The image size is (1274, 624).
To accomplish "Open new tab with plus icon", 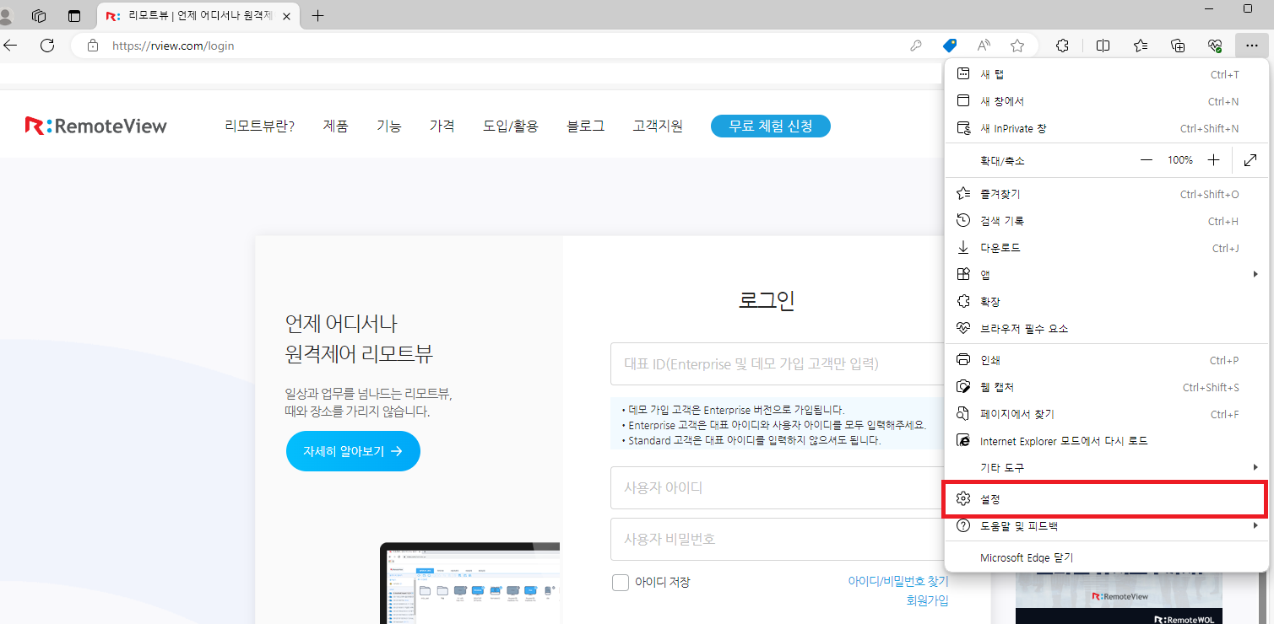I will [317, 15].
